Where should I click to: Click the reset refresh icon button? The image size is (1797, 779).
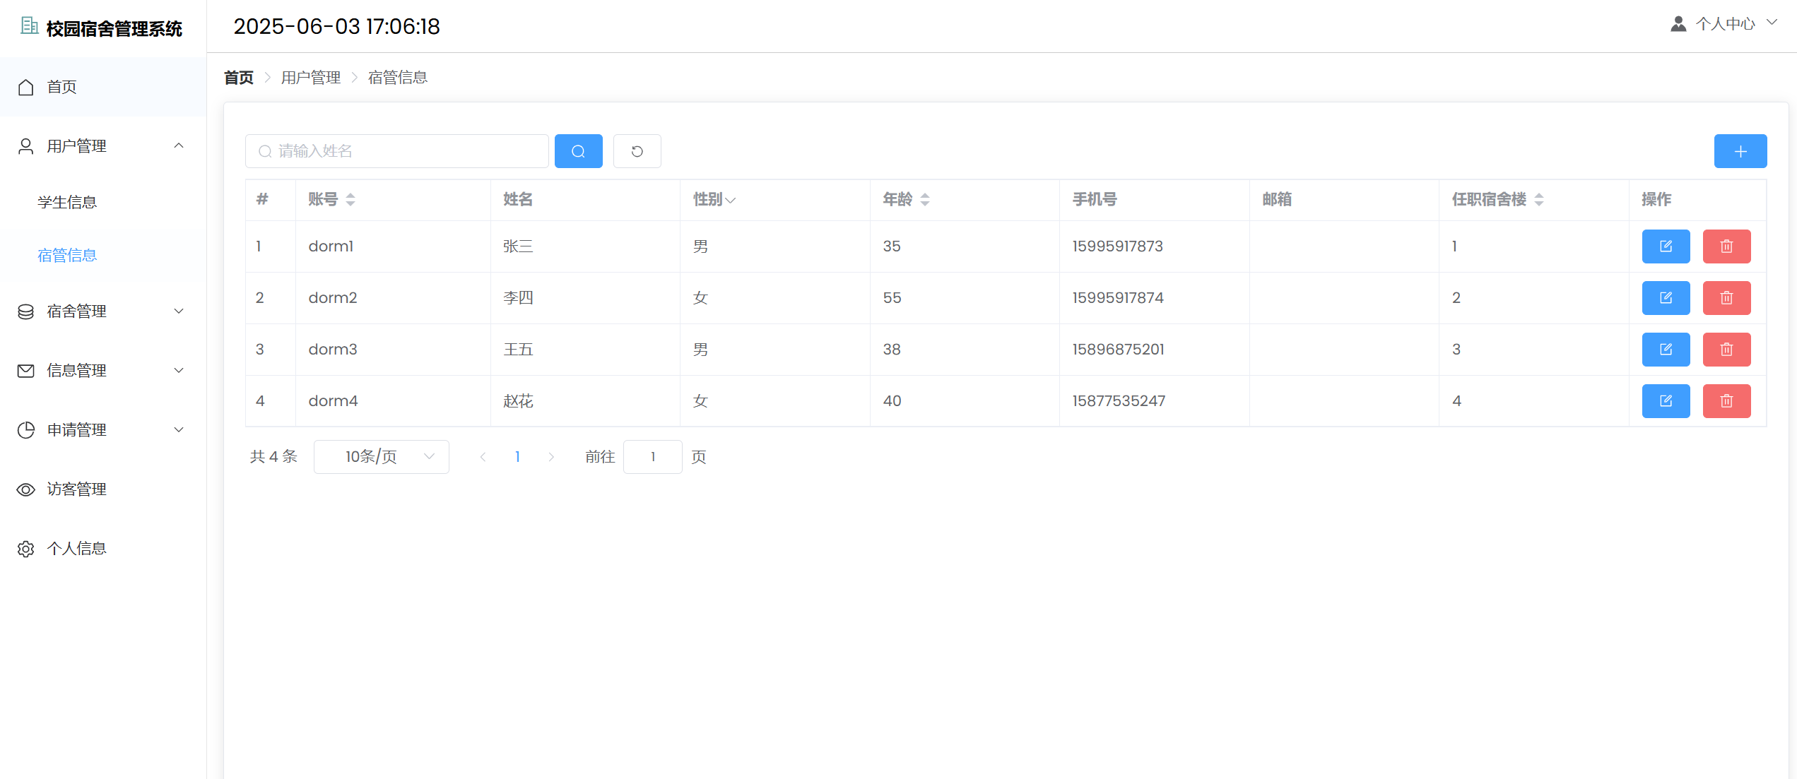(x=637, y=151)
